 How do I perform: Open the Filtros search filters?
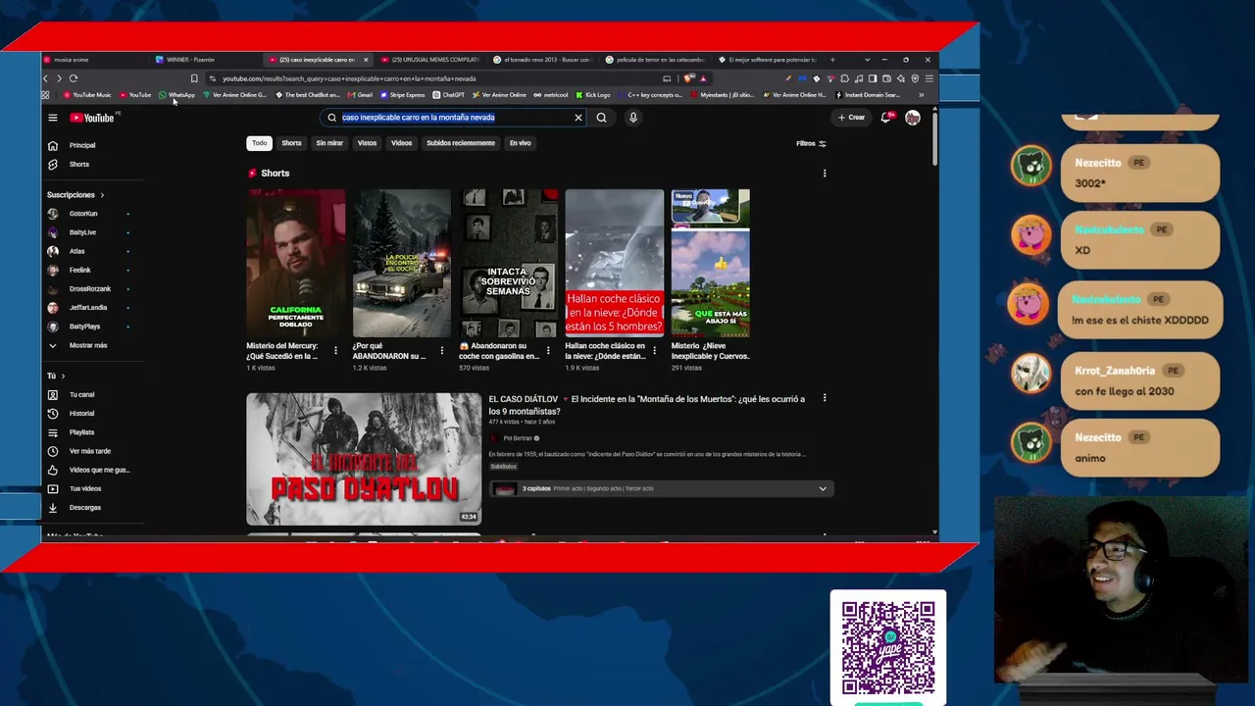coord(811,143)
